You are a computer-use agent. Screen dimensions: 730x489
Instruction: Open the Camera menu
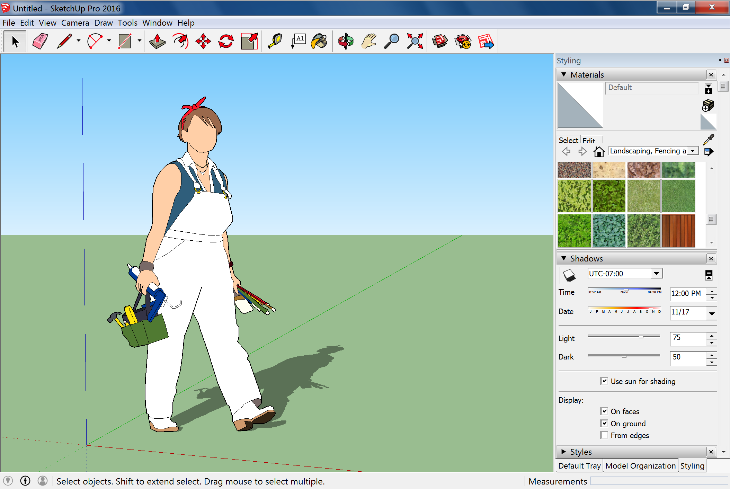pos(75,23)
